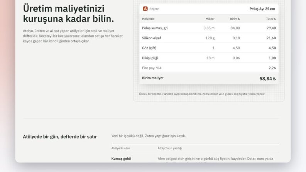
Task: Click the '0,06' unit price cell
Action: tap(236, 58)
